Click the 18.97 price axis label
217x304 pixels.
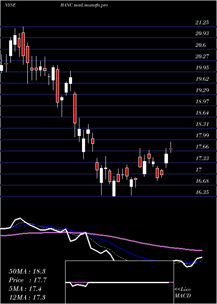pos(202,101)
